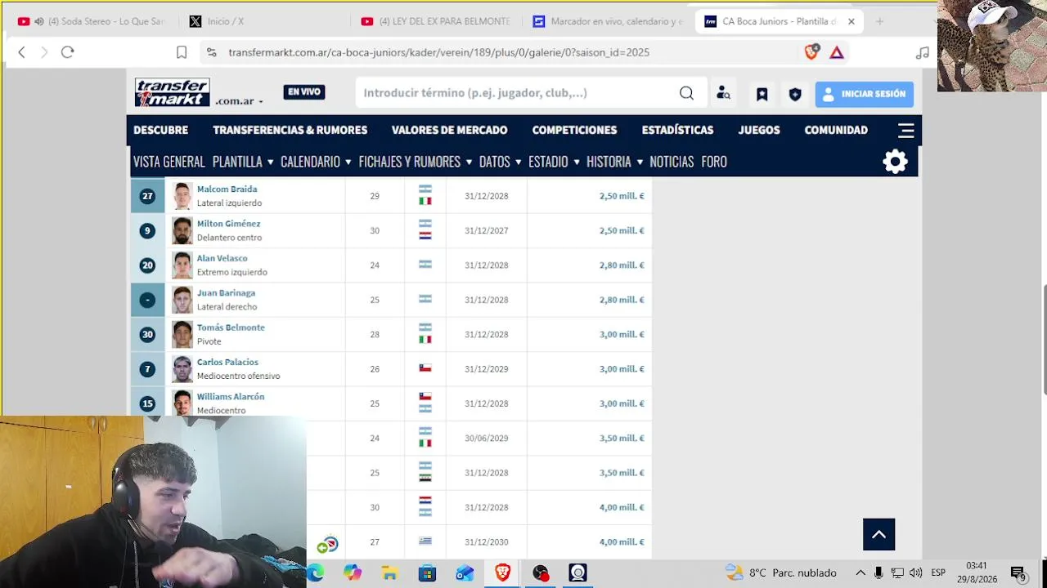Click the browser address bar URL
Image resolution: width=1047 pixels, height=588 pixels.
(439, 52)
